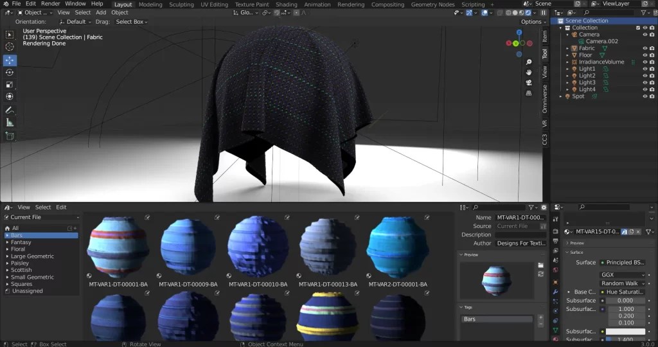Click the Fabric mesh object icon in outliner
This screenshot has width=658, height=347.
pos(574,48)
